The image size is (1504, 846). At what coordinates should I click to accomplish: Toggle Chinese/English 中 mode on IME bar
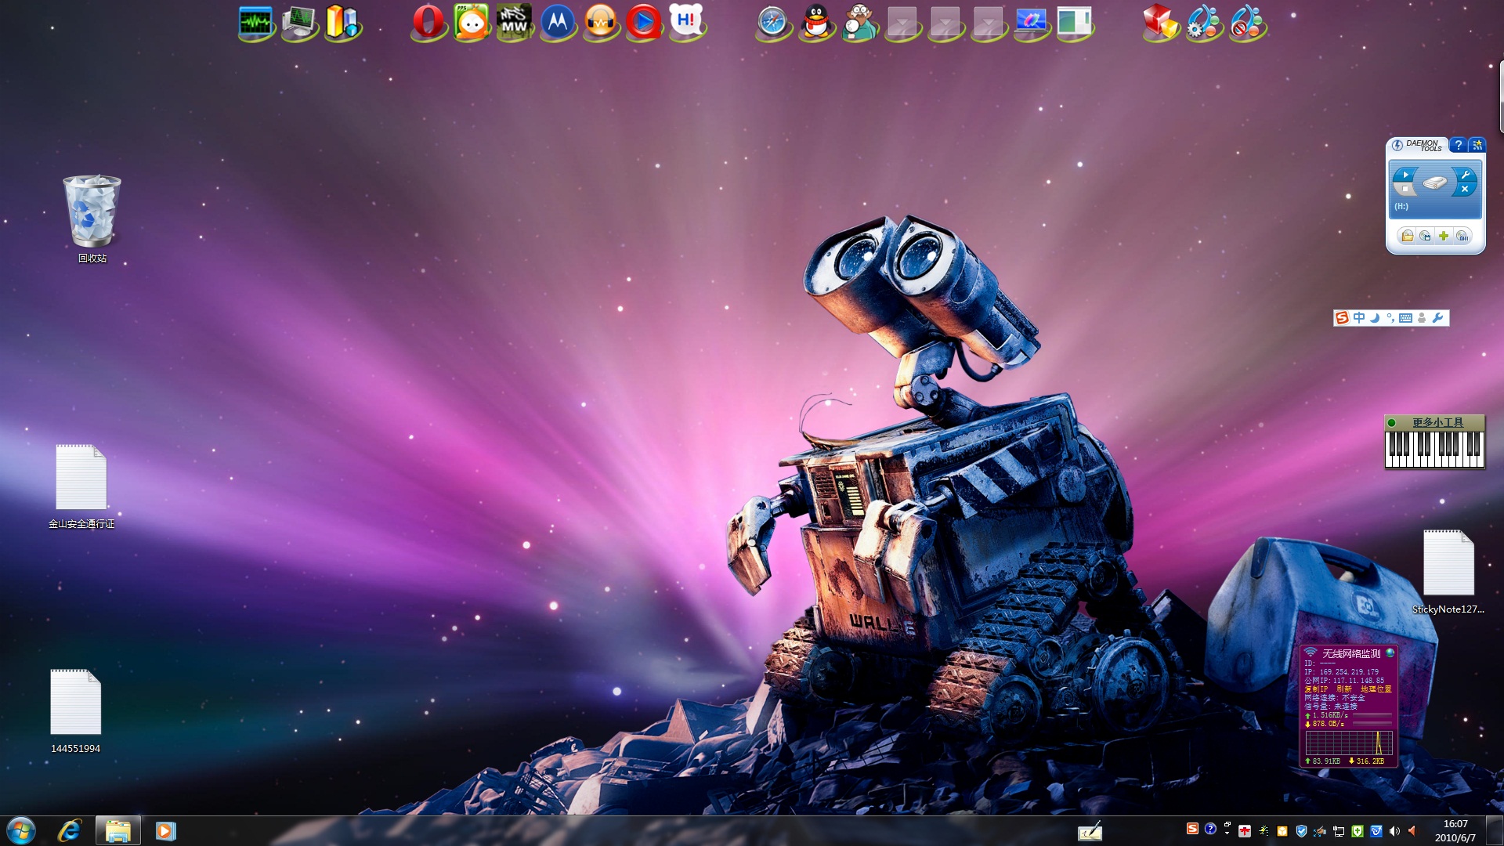tap(1359, 318)
